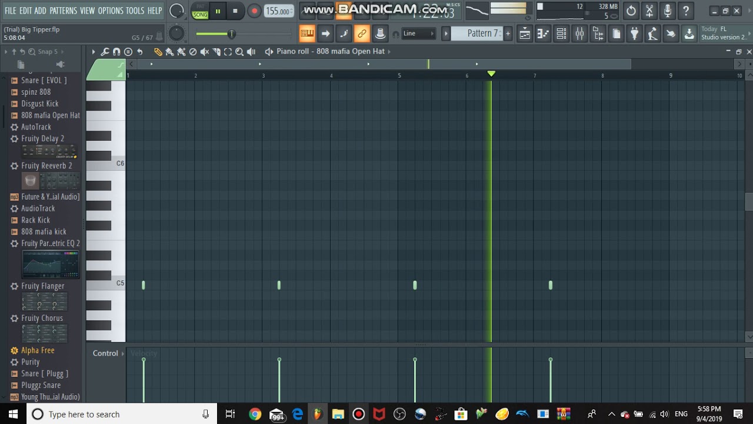Screen dimensions: 753x424
Task: Open the help question mark icon
Action: coord(685,11)
